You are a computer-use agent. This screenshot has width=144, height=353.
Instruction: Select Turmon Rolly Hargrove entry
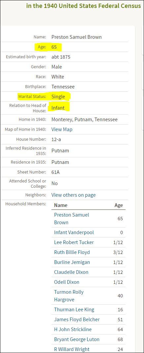pos(69,296)
